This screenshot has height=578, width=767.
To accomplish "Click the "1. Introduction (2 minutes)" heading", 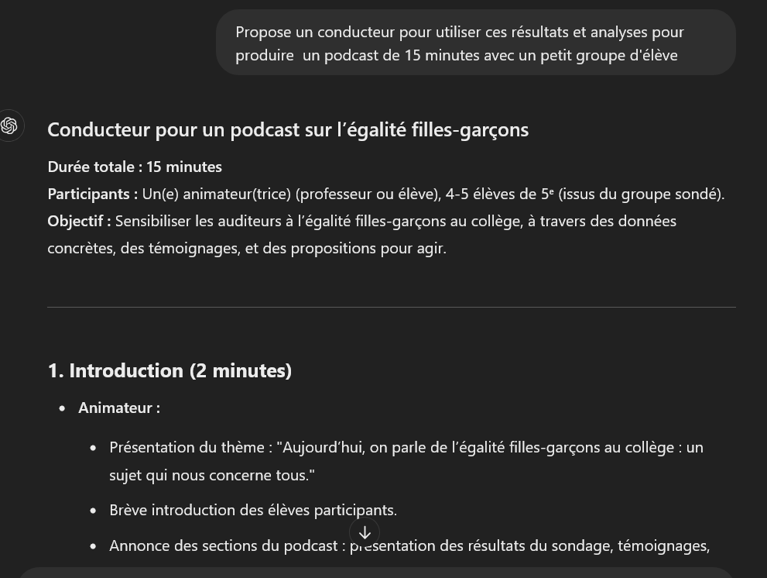I will pyautogui.click(x=169, y=371).
